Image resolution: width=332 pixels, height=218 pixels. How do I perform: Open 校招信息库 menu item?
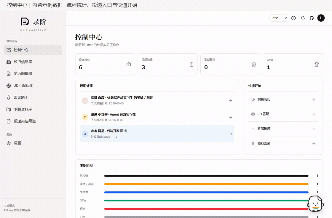point(33,62)
